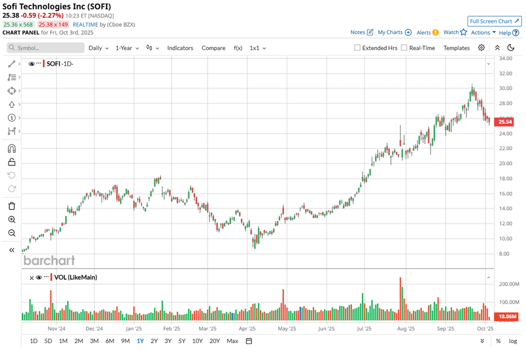Select the arrow marker tool
Viewport: 526px width, 351px height.
click(12, 104)
